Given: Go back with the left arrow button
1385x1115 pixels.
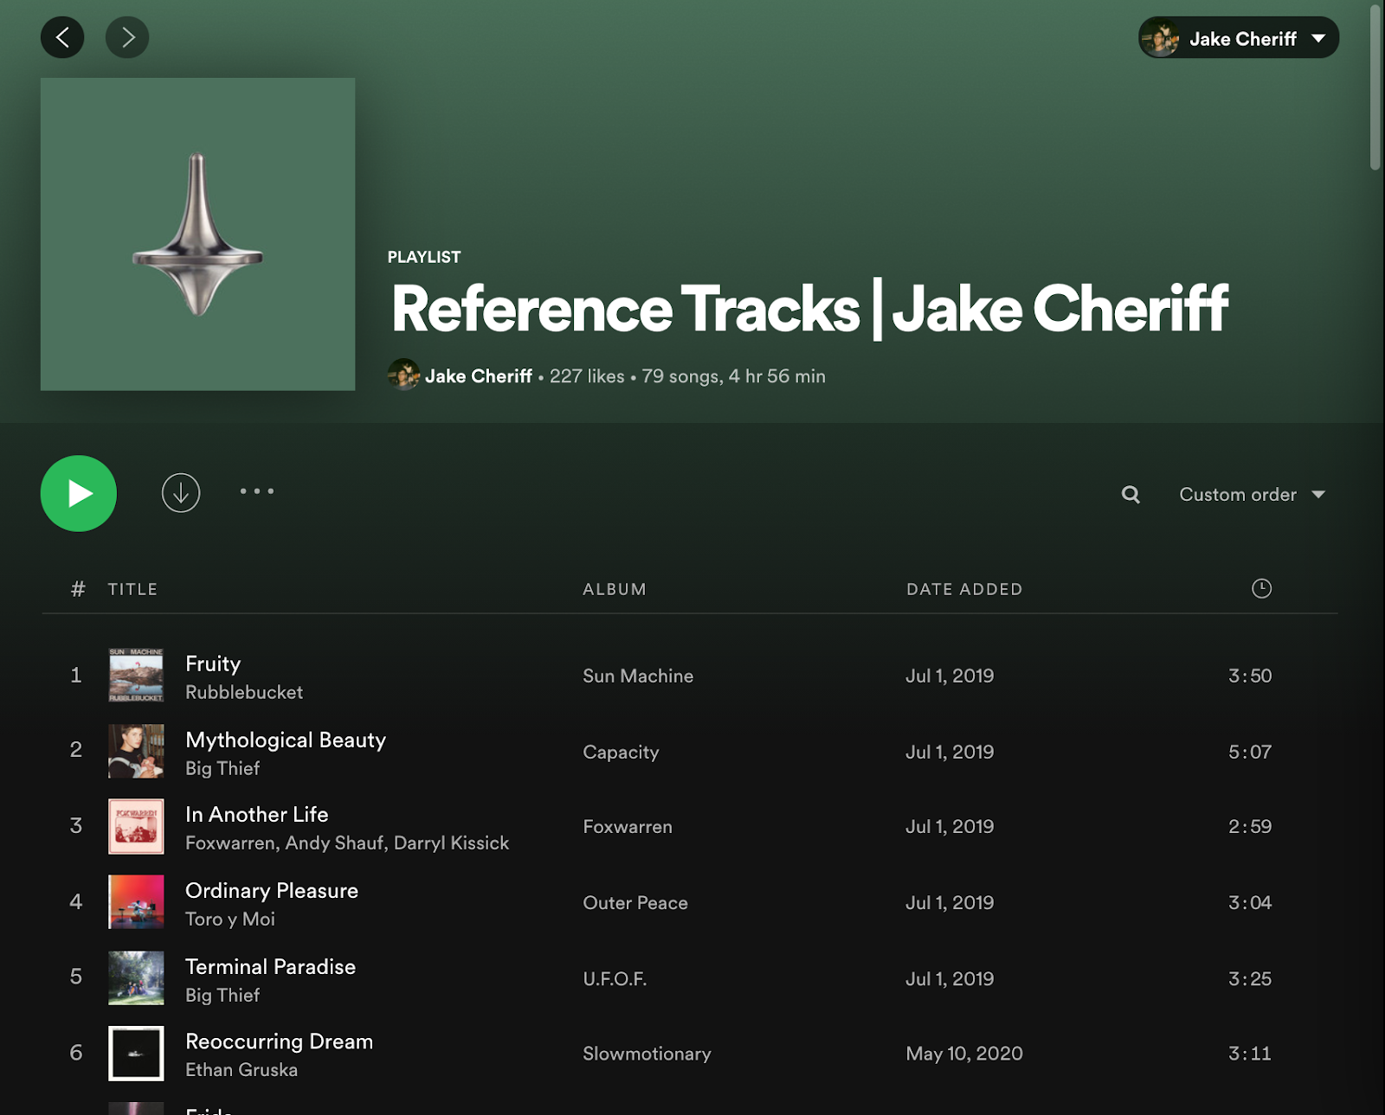Looking at the screenshot, I should coord(62,37).
